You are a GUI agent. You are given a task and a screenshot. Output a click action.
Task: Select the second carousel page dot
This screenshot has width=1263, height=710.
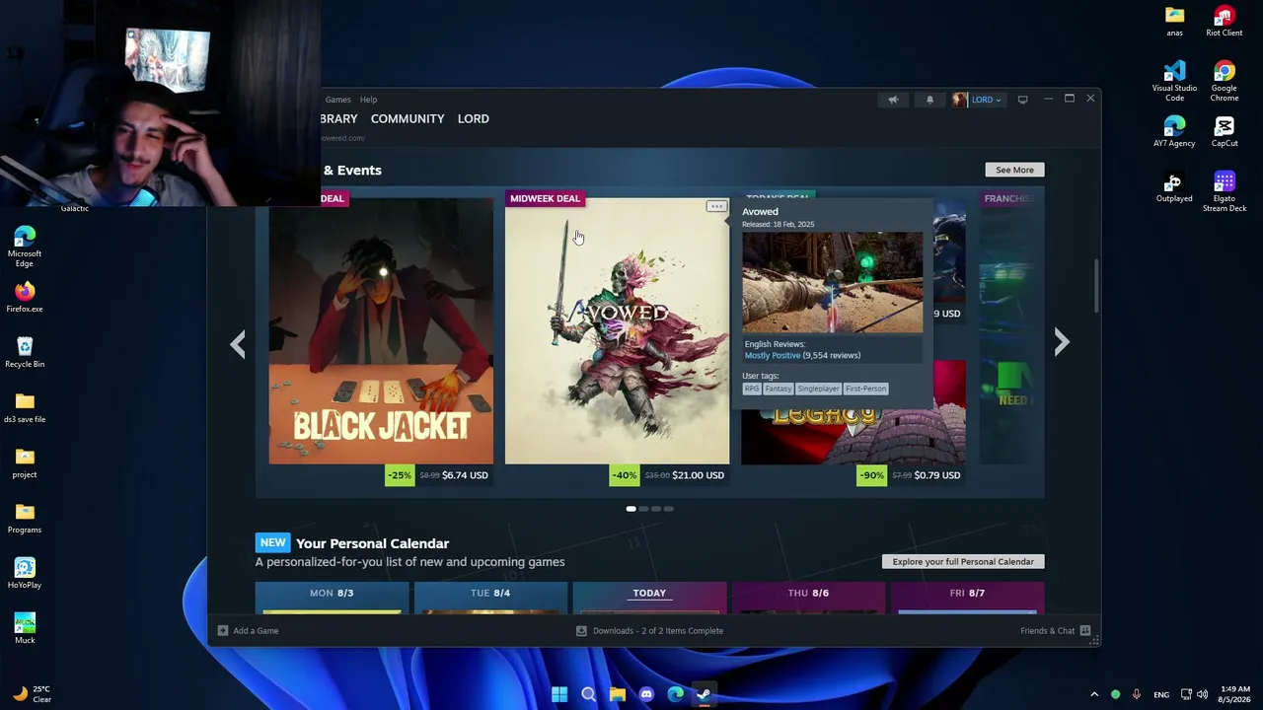click(643, 509)
